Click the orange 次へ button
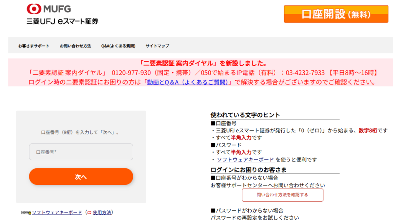The image size is (393, 220). point(81,176)
